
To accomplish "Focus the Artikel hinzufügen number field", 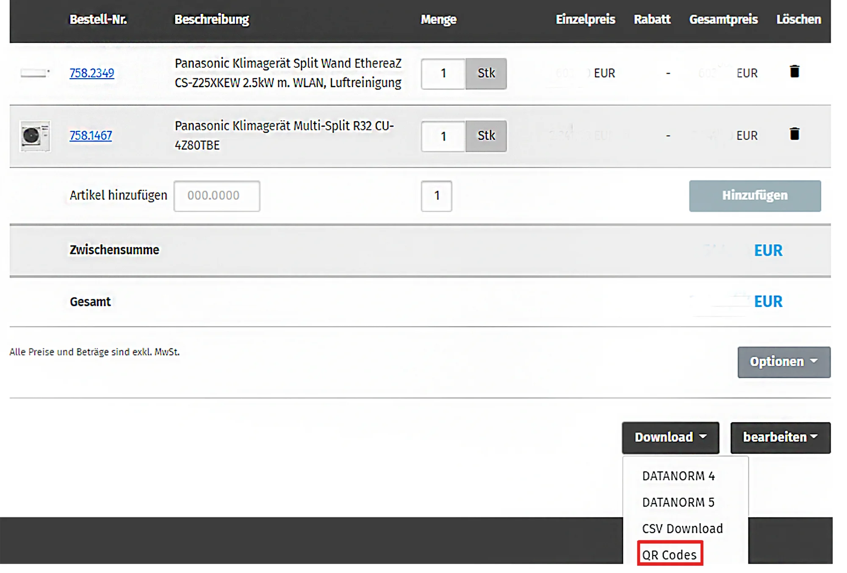I will tap(217, 196).
